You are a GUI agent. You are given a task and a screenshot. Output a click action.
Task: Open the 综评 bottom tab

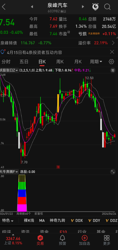pyautogui.click(x=6, y=231)
